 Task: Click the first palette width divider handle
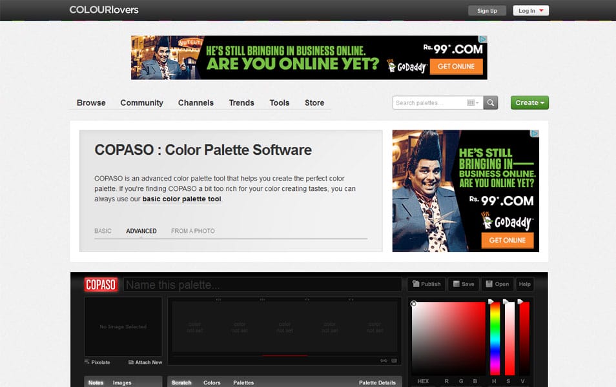(x=218, y=299)
